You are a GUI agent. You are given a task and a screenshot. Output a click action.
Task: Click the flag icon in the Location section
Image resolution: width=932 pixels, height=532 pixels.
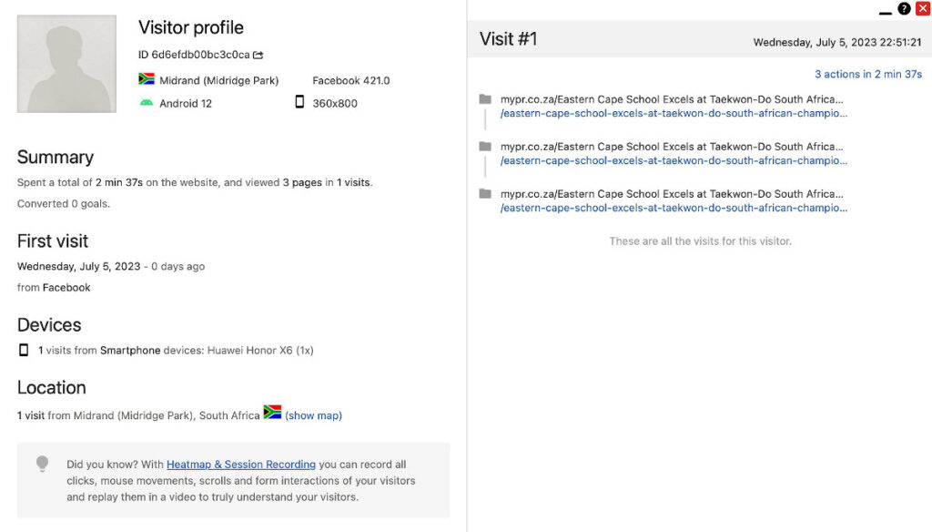[x=272, y=412]
